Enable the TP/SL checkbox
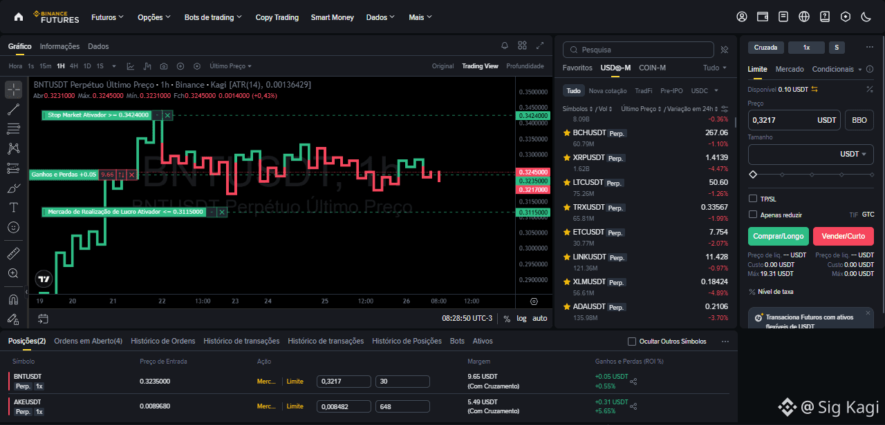 point(753,199)
